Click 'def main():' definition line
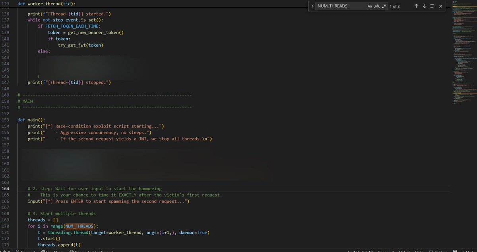Screen dimensions: 477x252 tap(31, 120)
